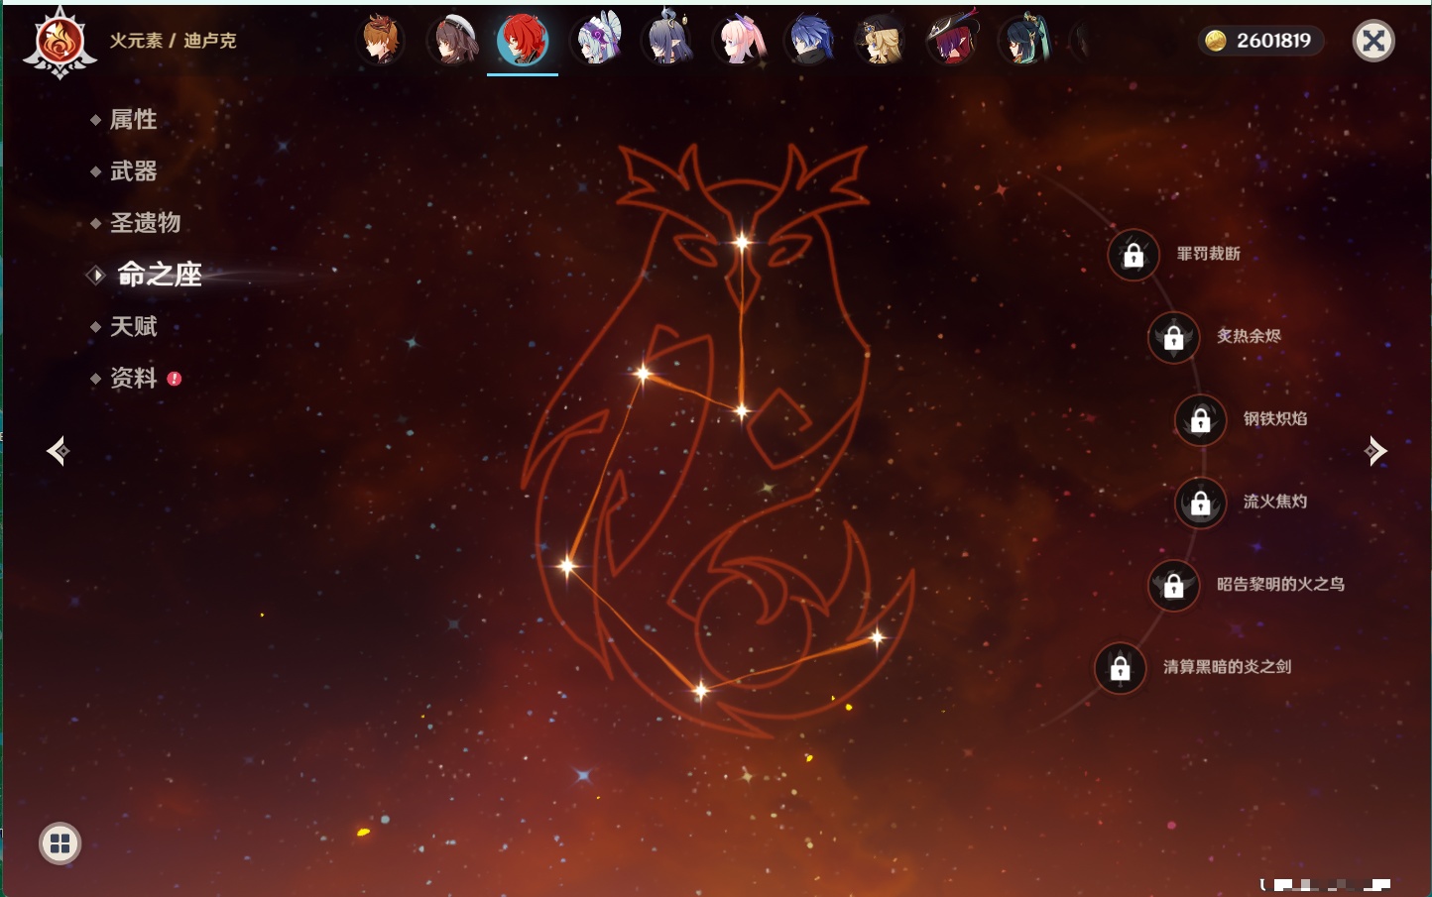Switch to next character with right arrow
Viewport: 1432px width, 897px height.
tap(1375, 451)
